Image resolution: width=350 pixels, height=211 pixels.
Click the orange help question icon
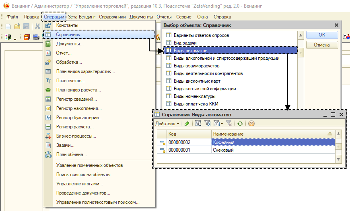251,123
